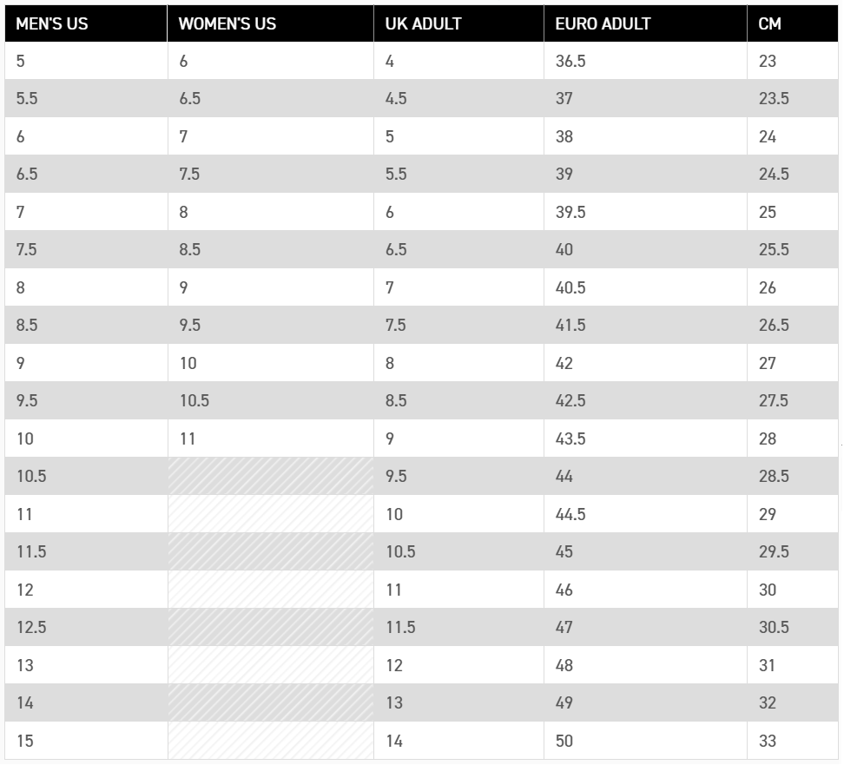The height and width of the screenshot is (765, 844).
Task: Click the CM column header
Action: 793,23
